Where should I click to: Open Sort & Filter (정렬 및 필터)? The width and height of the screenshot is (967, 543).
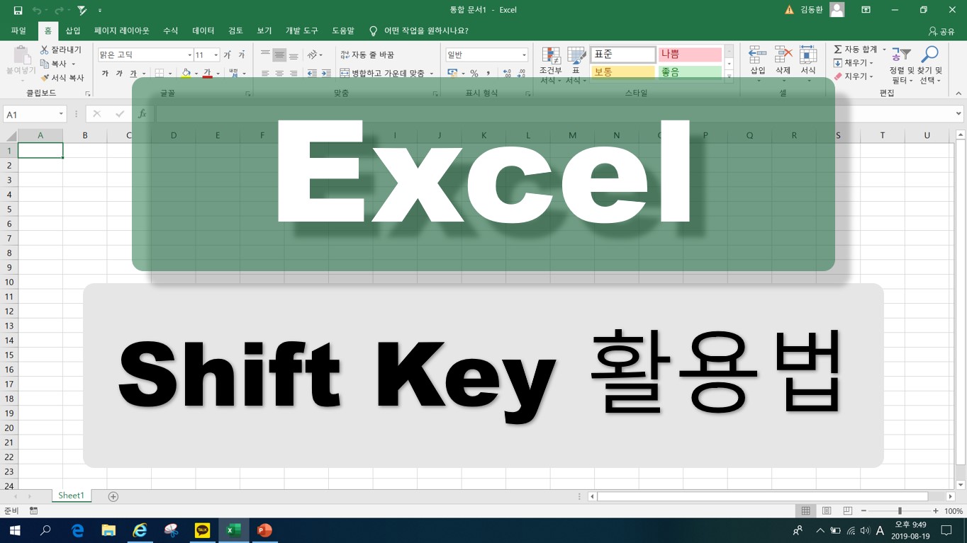[901, 65]
